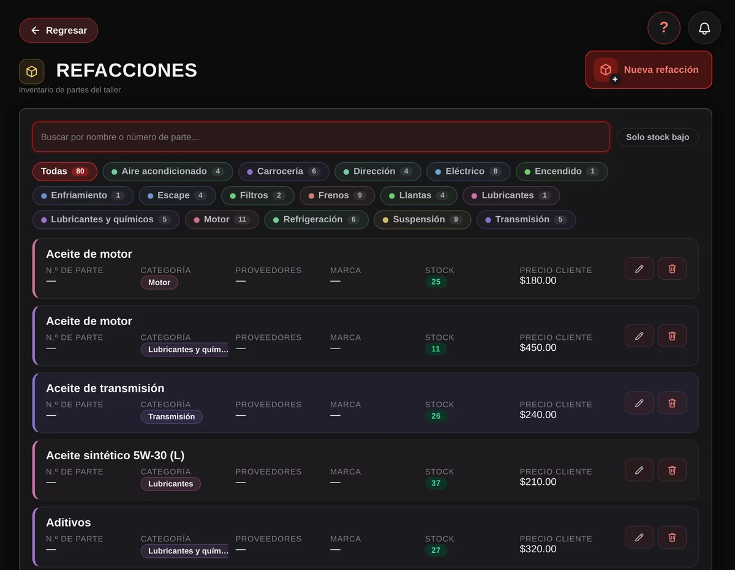Screen dimensions: 735x570
Task: Filter by Aire acondicionado category
Action: point(168,171)
